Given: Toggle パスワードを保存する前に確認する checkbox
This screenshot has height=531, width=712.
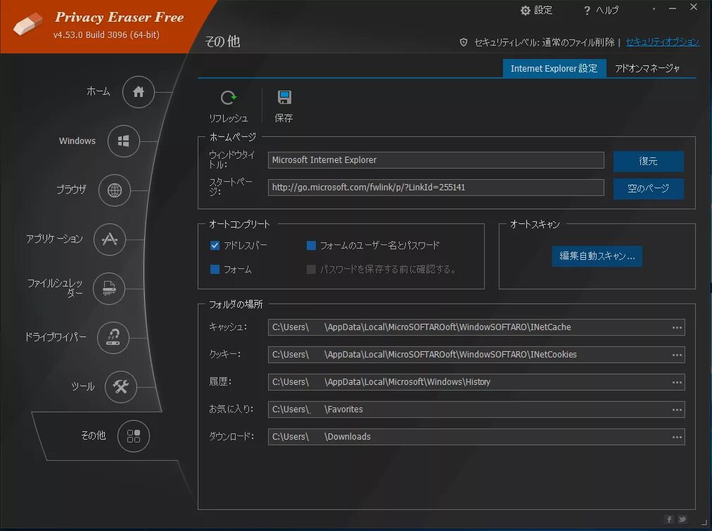Looking at the screenshot, I should (x=311, y=269).
